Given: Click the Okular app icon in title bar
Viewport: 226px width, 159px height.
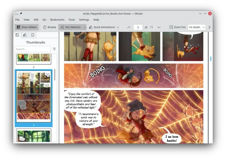Looking at the screenshot, I should 16,13.
